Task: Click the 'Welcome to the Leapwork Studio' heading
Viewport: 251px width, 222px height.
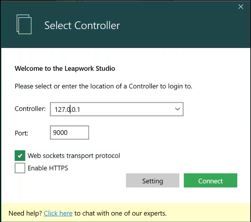Action: coord(65,68)
